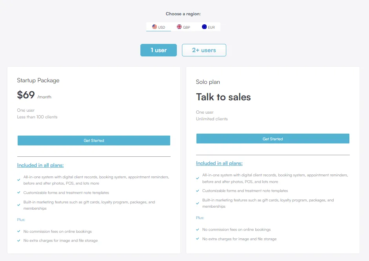
Task: Select the '1 user' pricing tab
Action: tap(158, 50)
